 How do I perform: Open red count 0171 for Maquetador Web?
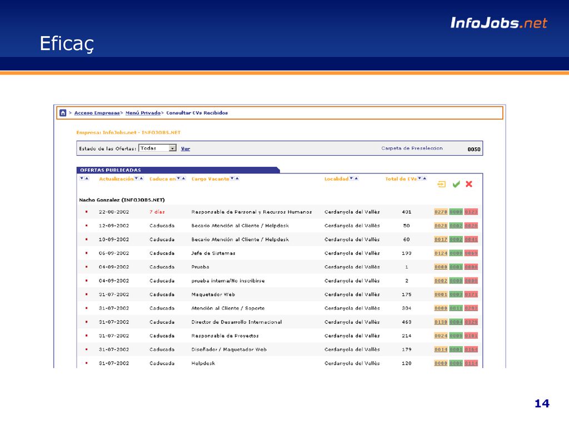coord(471,295)
